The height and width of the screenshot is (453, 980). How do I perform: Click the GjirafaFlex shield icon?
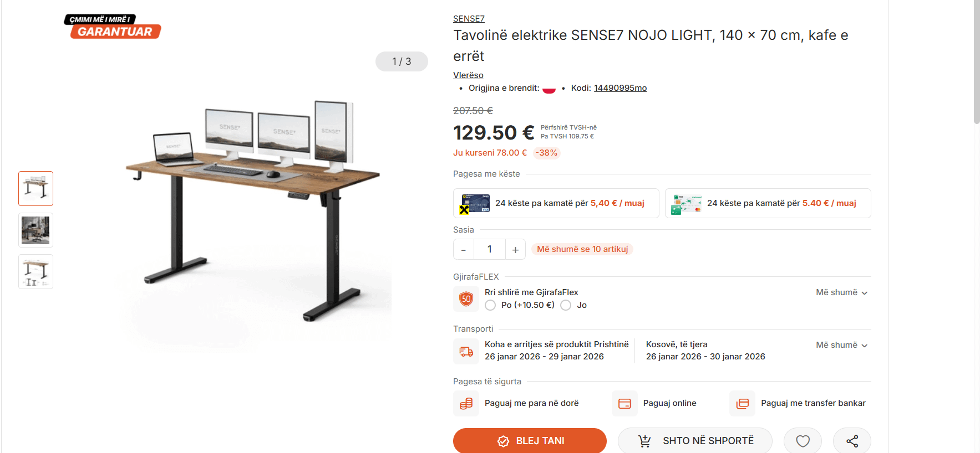[466, 299]
